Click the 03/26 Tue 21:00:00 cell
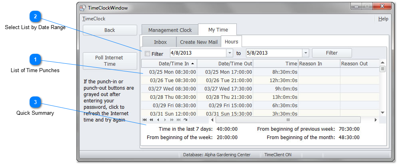 225,80
